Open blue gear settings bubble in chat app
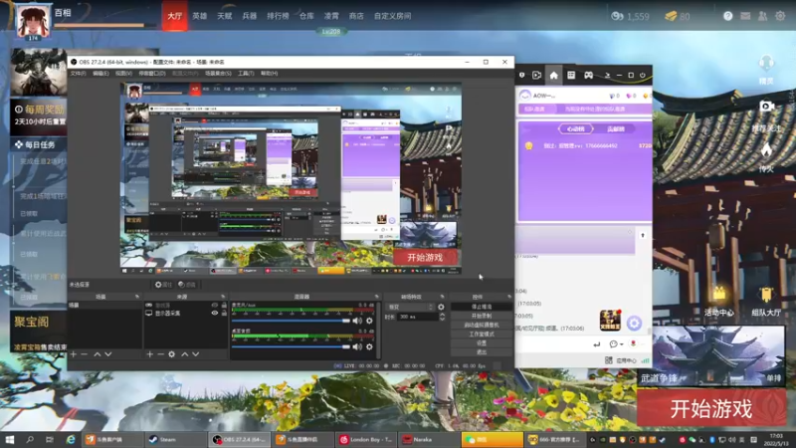 click(634, 323)
